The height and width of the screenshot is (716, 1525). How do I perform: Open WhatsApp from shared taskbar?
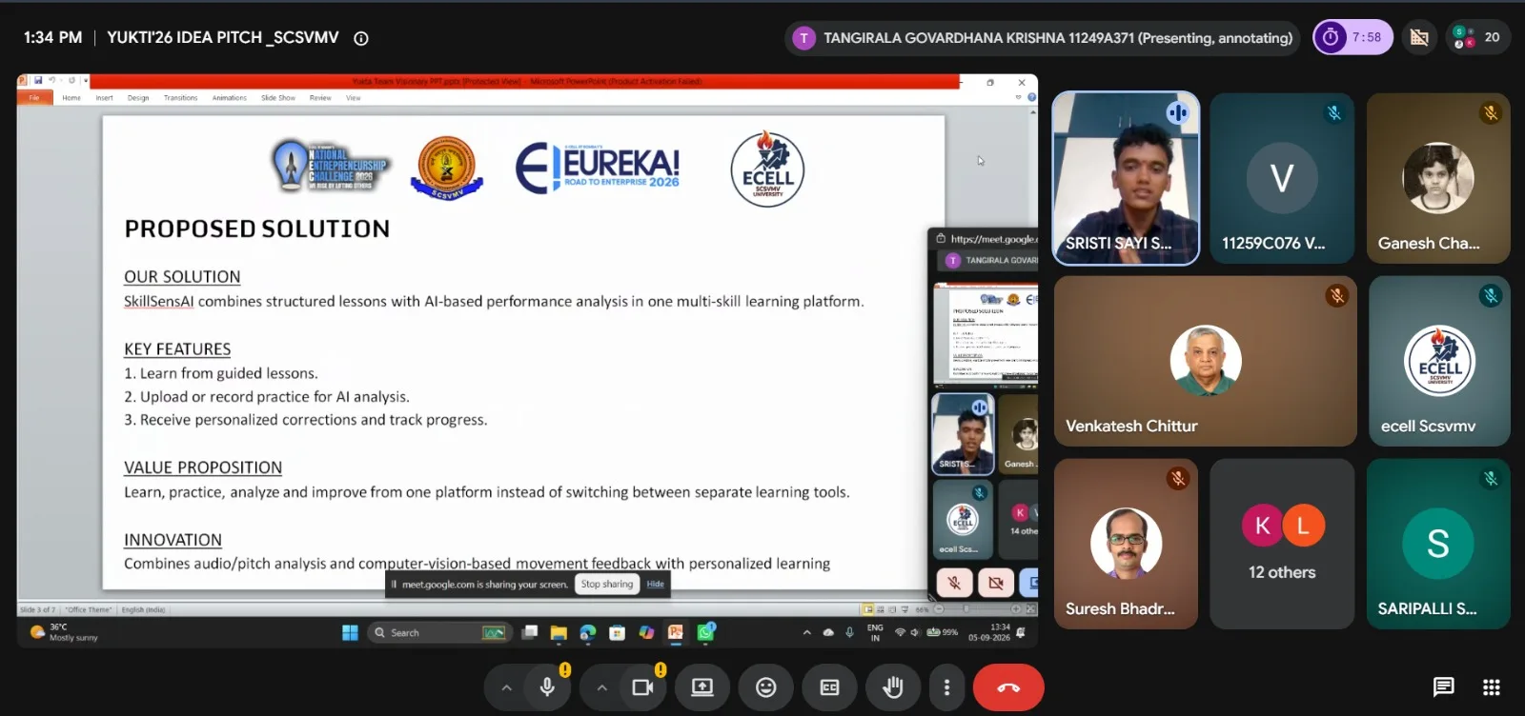[706, 632]
